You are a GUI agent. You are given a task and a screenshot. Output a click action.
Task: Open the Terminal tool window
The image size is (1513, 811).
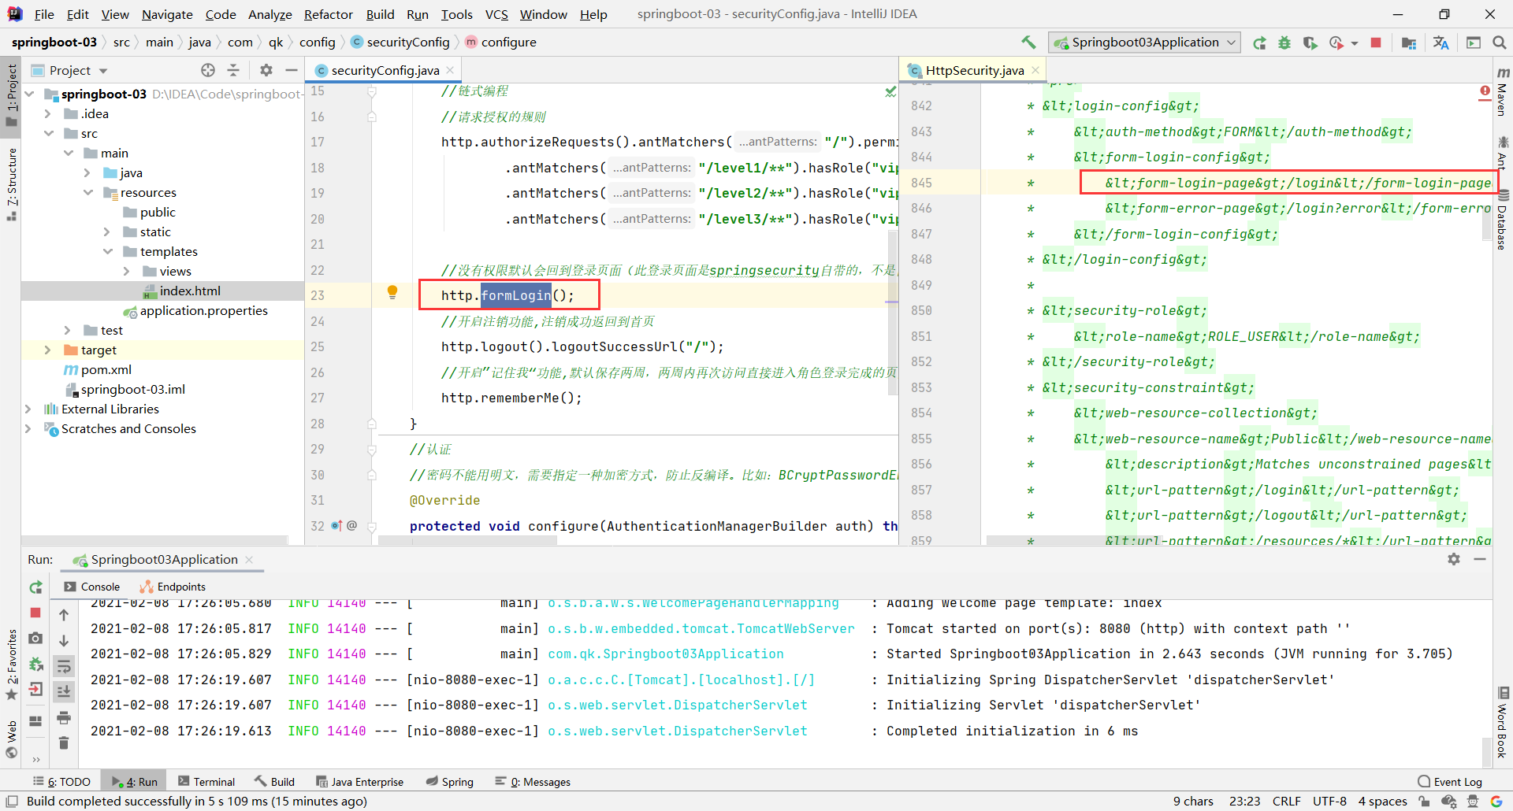coord(206,782)
